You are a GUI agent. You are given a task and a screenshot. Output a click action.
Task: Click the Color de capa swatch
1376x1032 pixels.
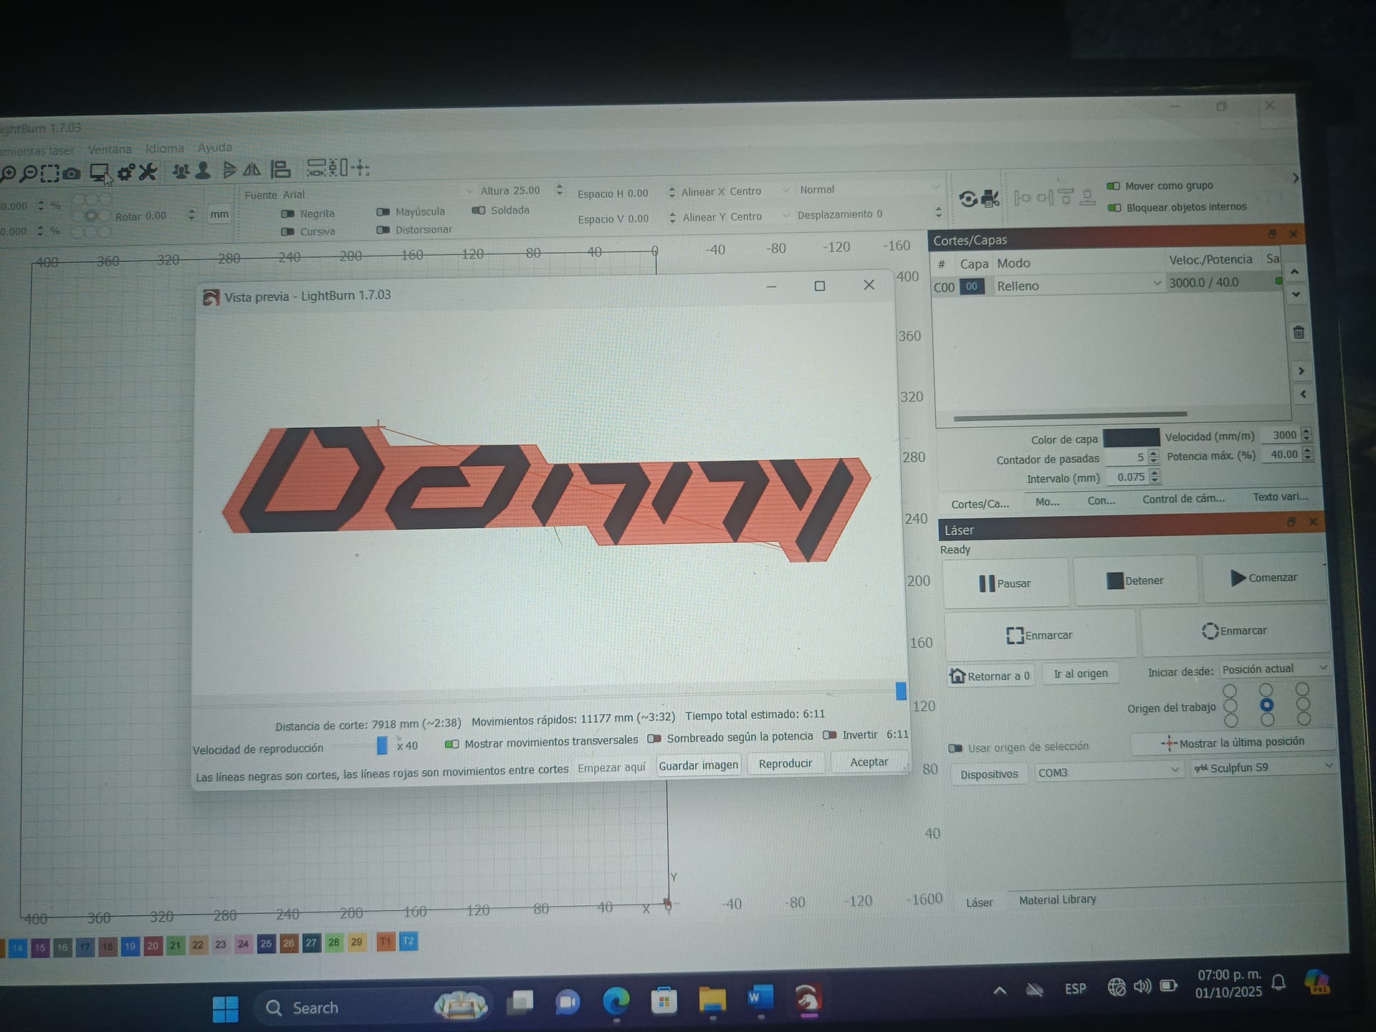1130,438
